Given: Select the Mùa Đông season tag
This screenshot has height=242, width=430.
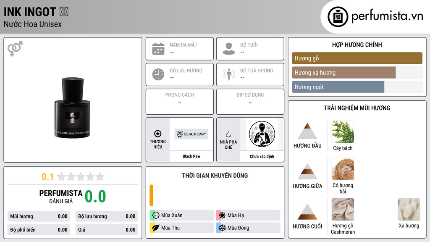Looking at the screenshot, I should pyautogui.click(x=248, y=228).
